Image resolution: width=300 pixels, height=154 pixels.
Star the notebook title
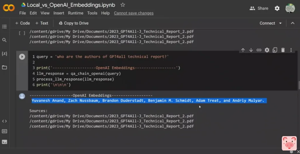point(123,5)
